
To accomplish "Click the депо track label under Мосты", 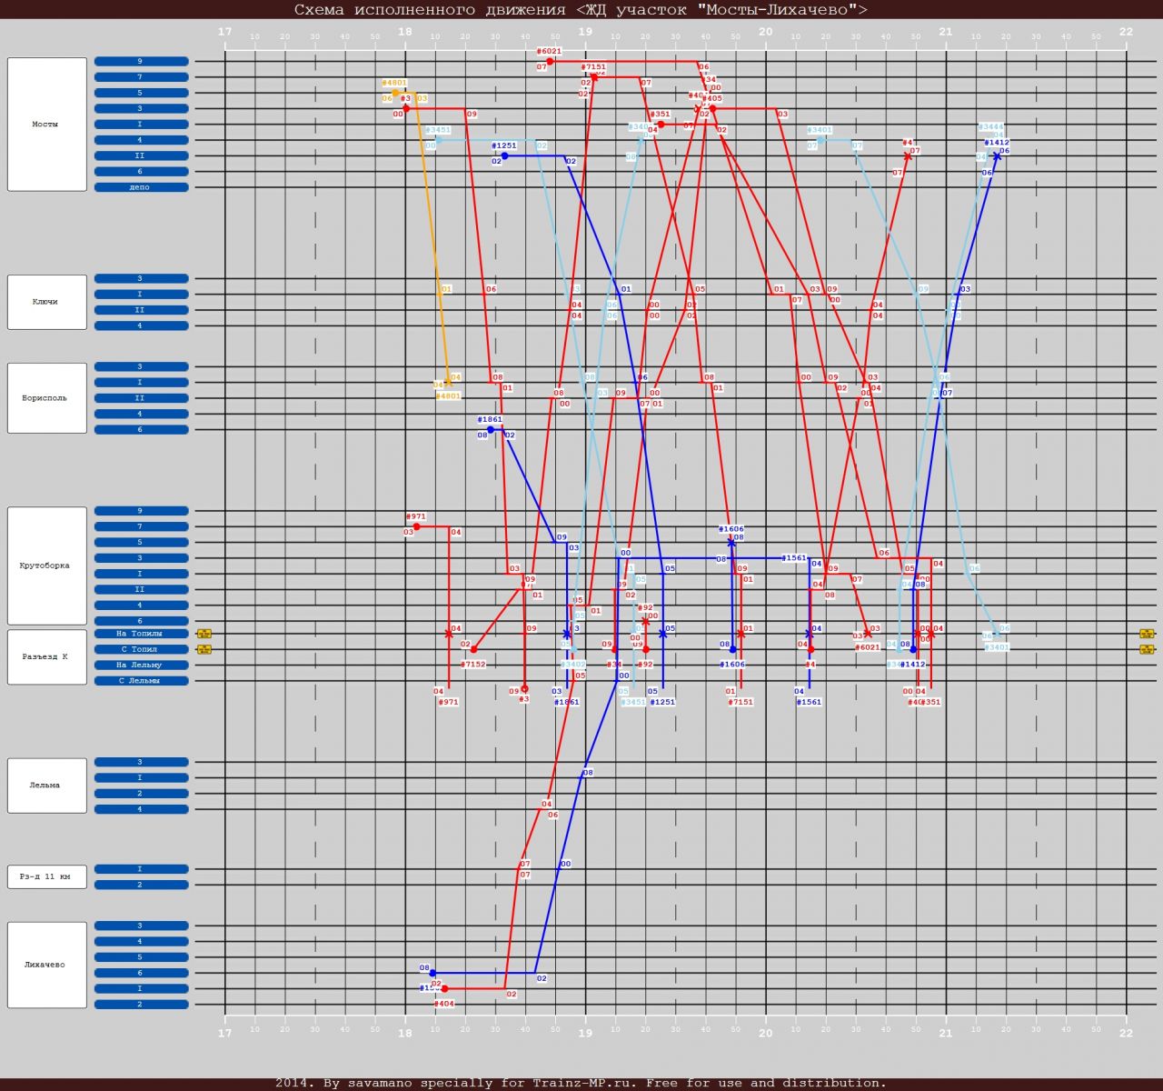I will click(x=141, y=187).
